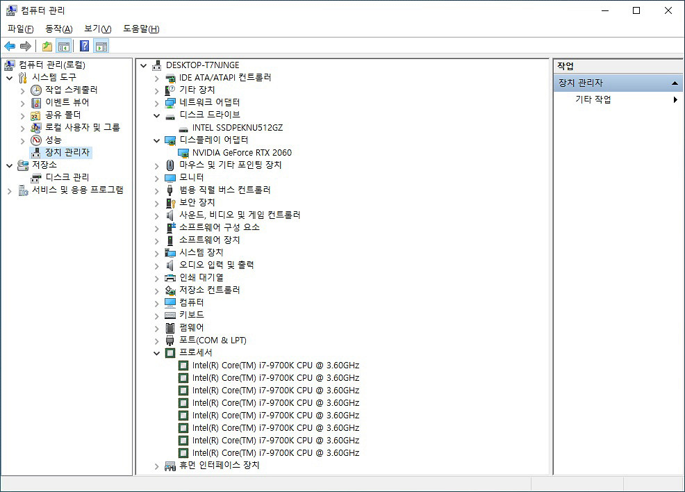
Task: Select the 기타 장치 unknown device icon
Action: coord(170,90)
